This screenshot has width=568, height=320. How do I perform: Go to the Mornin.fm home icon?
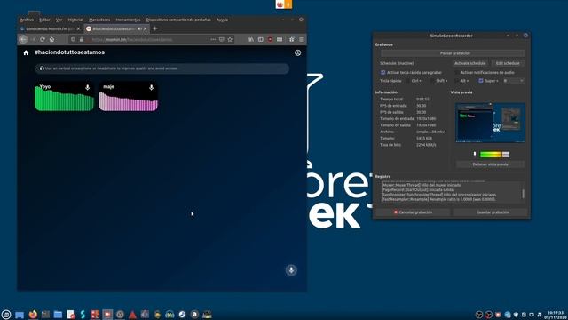(26, 52)
